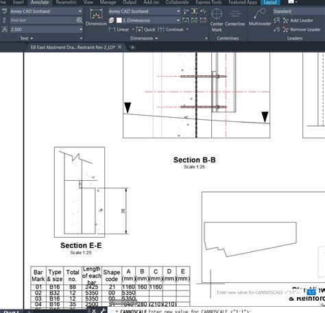Select the Quick dimension tool

point(146,29)
